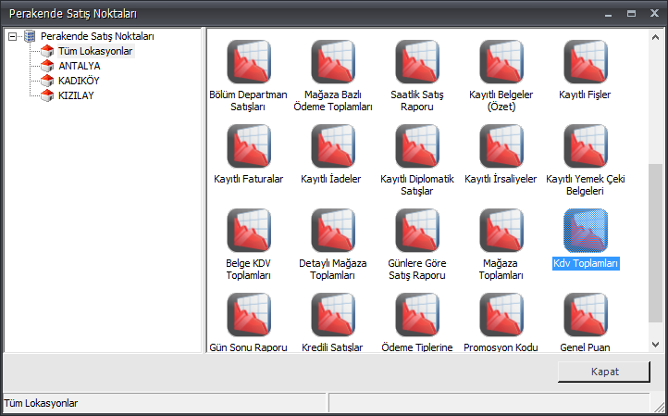Close the window with X button
Viewport: 668px width, 416px height.
pos(654,14)
